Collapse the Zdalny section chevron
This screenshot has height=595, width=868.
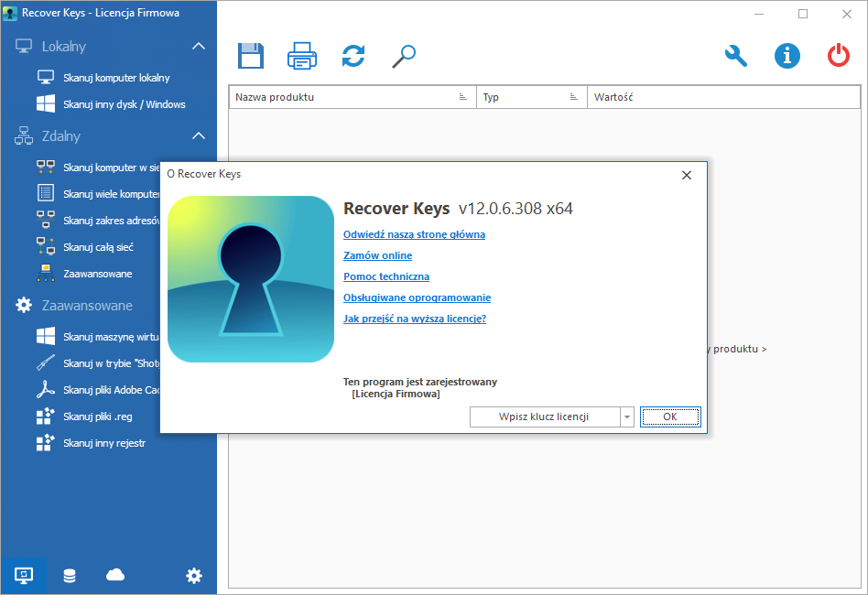click(198, 136)
